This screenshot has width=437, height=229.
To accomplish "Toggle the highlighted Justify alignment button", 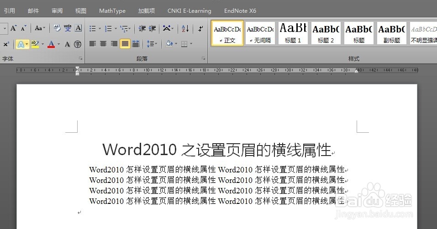I will (125, 44).
